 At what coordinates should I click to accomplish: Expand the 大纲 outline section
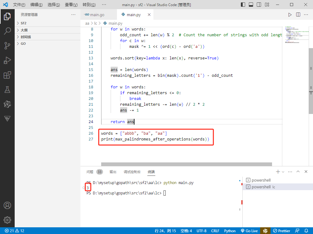coord(47,30)
